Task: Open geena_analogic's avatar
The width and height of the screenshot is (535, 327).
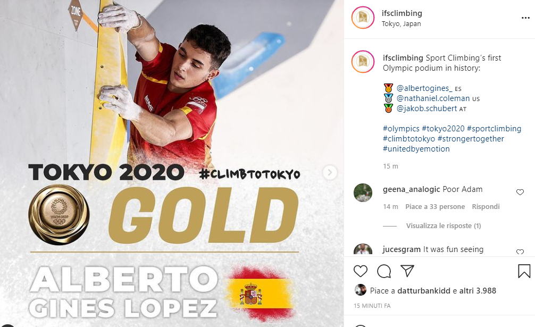Action: coord(363,192)
